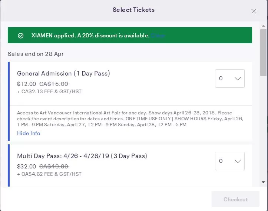Open Multi Day Pass quantity dropdown
This screenshot has height=211, width=268.
click(x=230, y=161)
